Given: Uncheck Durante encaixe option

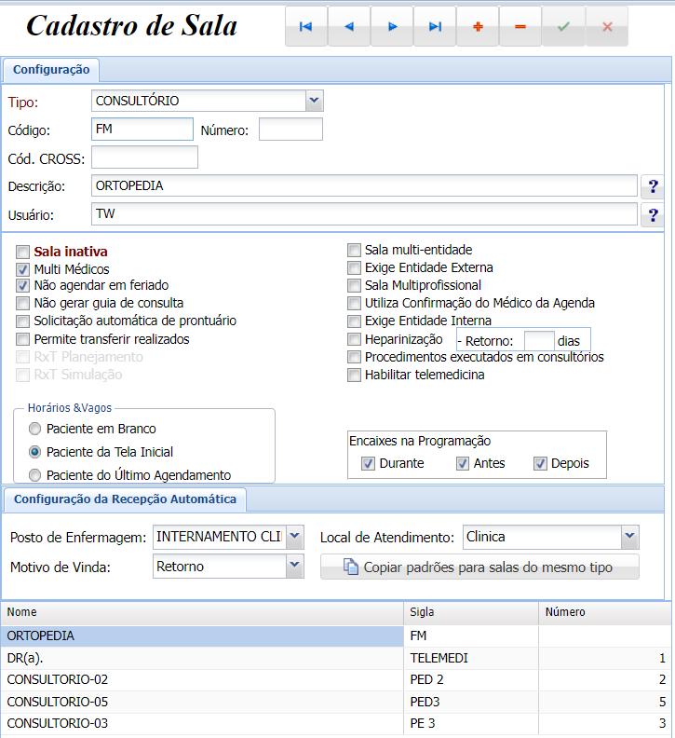Looking at the screenshot, I should tap(368, 464).
